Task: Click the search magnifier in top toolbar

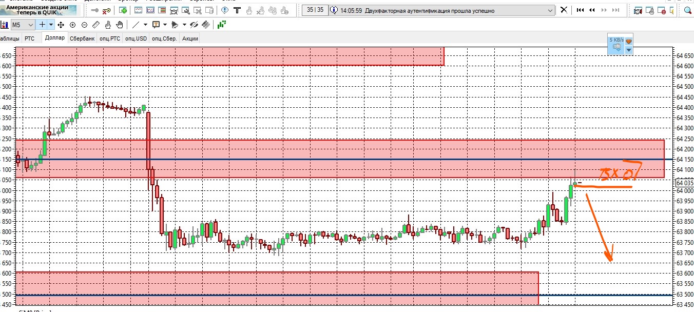Action: coord(688,10)
